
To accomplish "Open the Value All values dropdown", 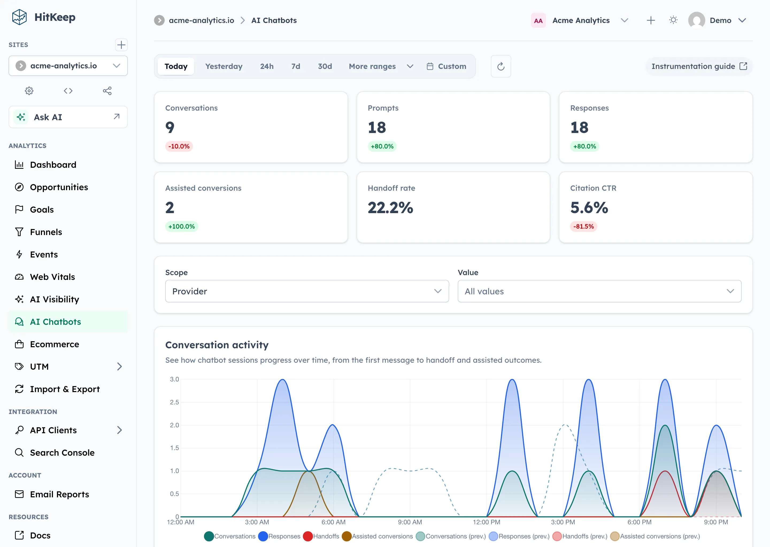I will click(599, 291).
